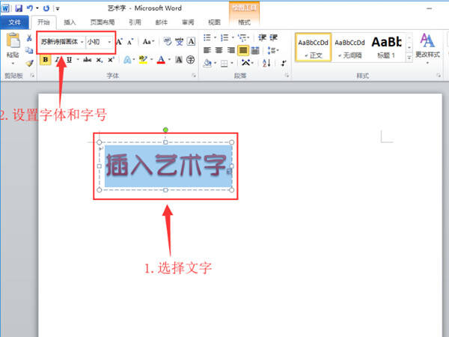This screenshot has height=337, width=449.
Task: Show paragraph marks icon
Action: point(284,63)
